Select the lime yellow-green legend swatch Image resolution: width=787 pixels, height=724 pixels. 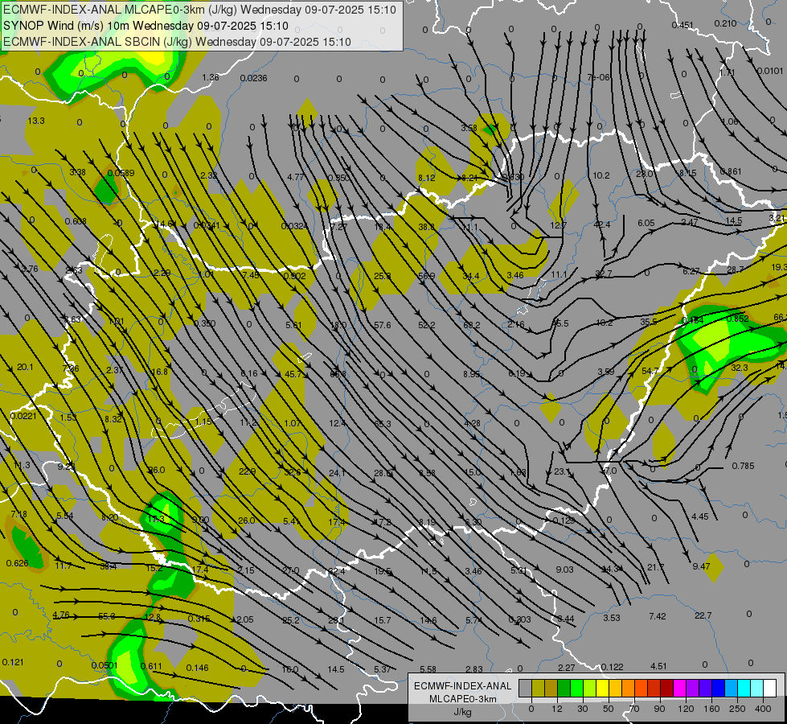[590, 689]
